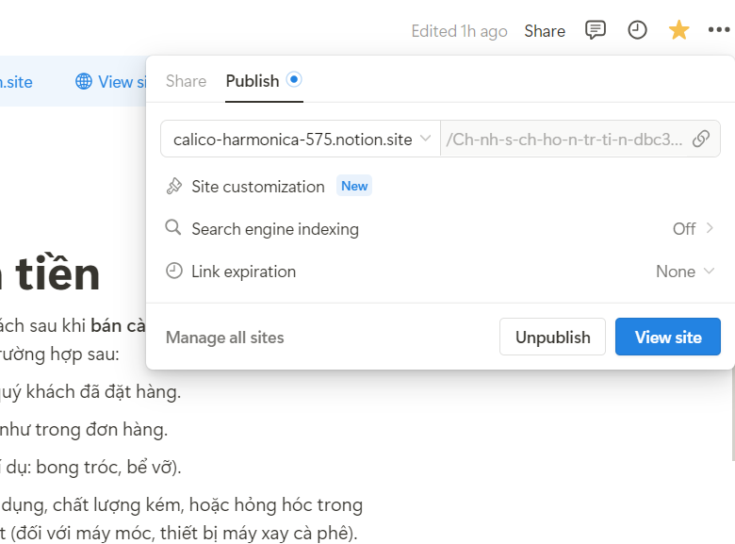Click the Site customization paintbrush icon

tap(173, 187)
